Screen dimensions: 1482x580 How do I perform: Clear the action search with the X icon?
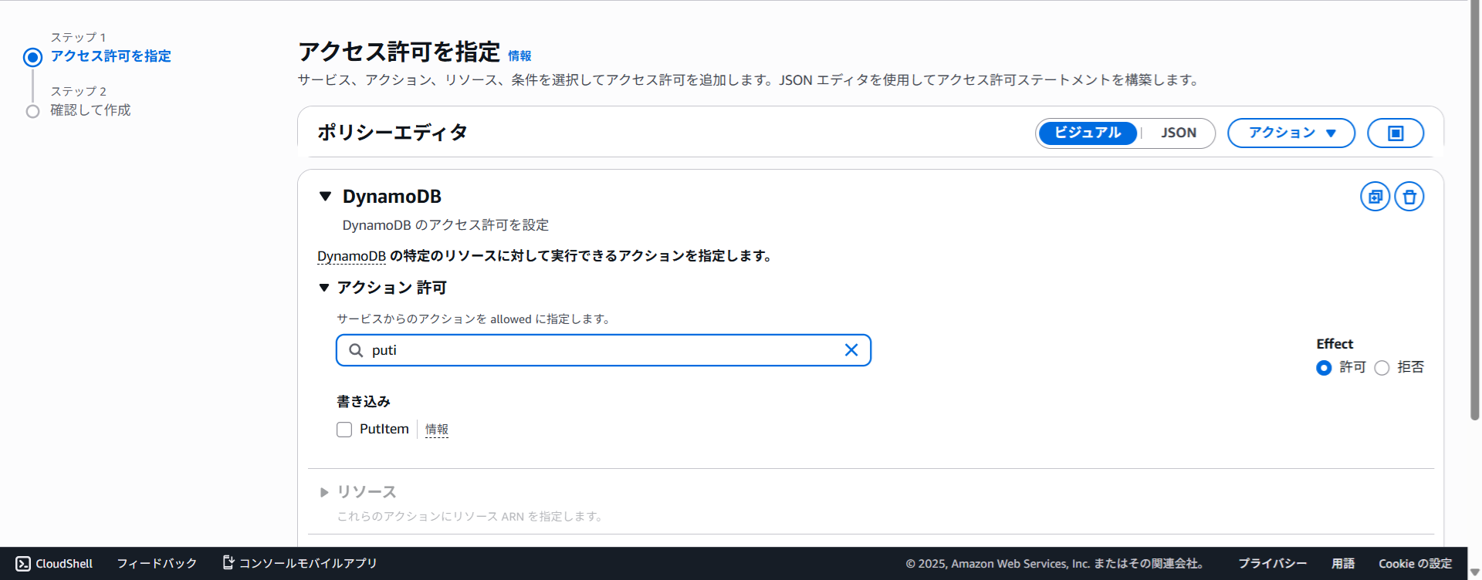click(x=851, y=350)
